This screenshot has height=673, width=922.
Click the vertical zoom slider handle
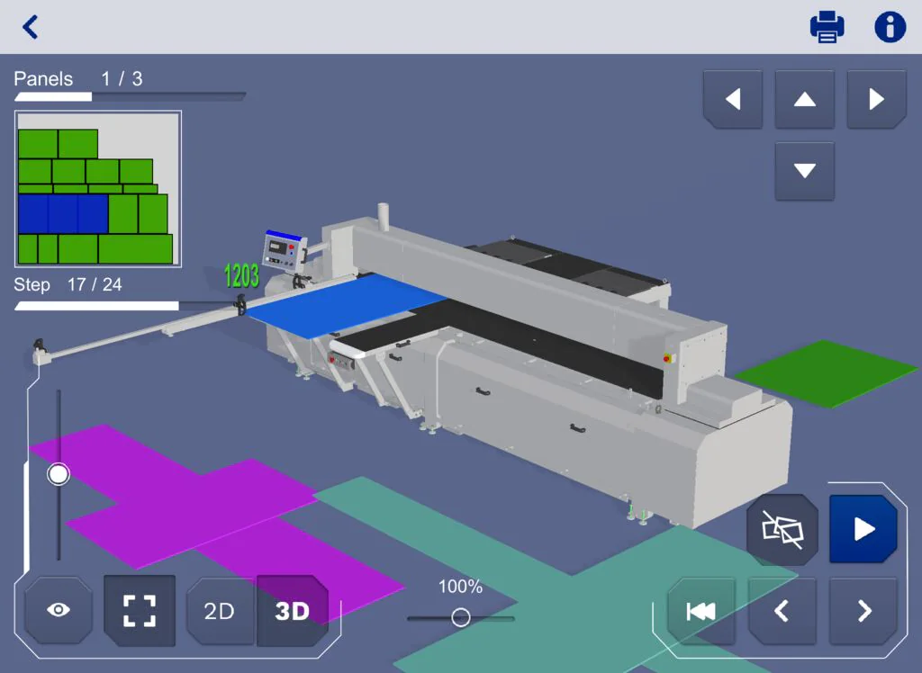click(x=59, y=473)
